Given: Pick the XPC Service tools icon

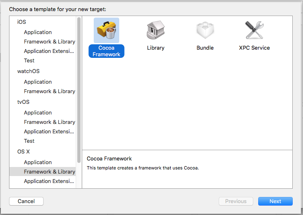Looking at the screenshot, I should click(254, 30).
